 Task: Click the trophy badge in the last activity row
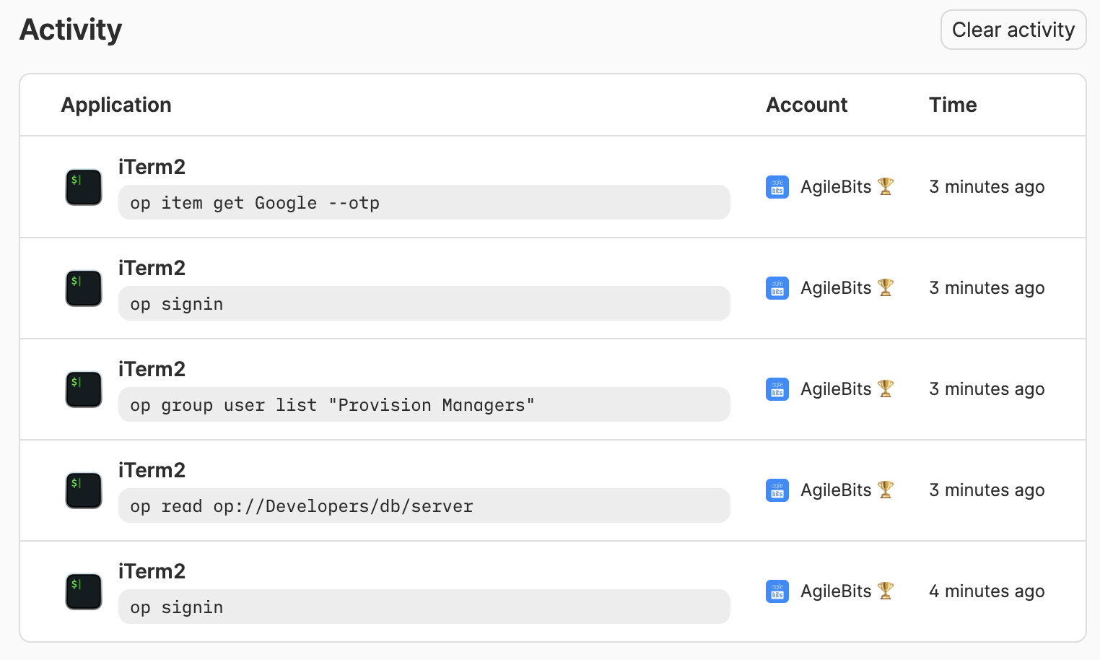click(x=886, y=590)
